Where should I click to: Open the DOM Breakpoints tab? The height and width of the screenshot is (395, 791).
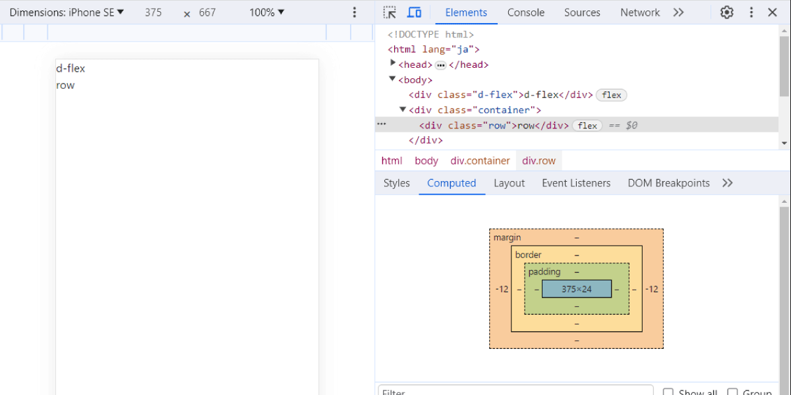coord(668,183)
